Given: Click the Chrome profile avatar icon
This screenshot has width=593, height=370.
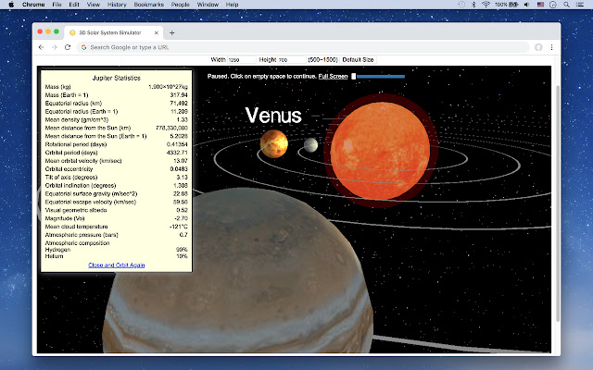Looking at the screenshot, I should click(538, 46).
